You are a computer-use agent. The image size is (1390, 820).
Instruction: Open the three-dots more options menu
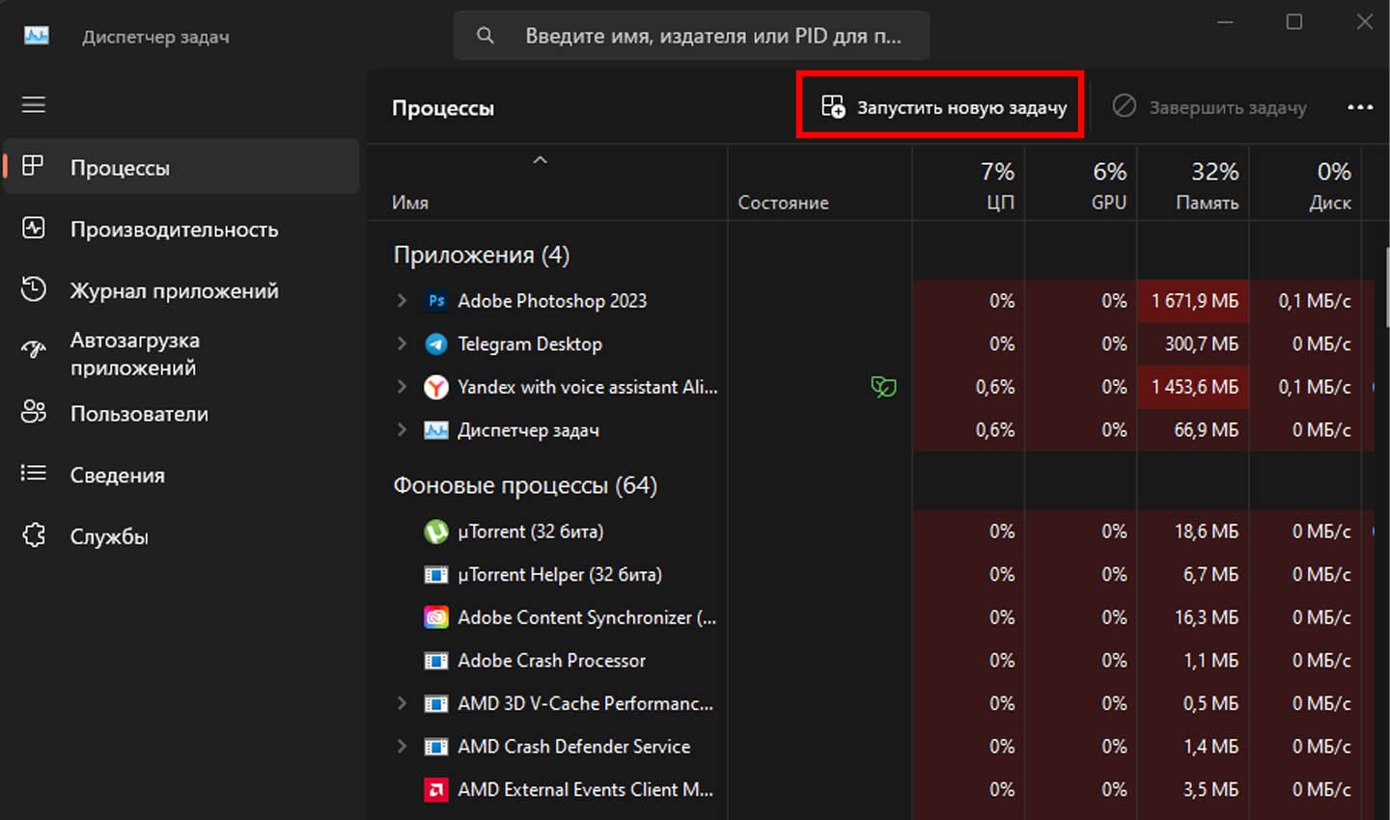click(1360, 107)
